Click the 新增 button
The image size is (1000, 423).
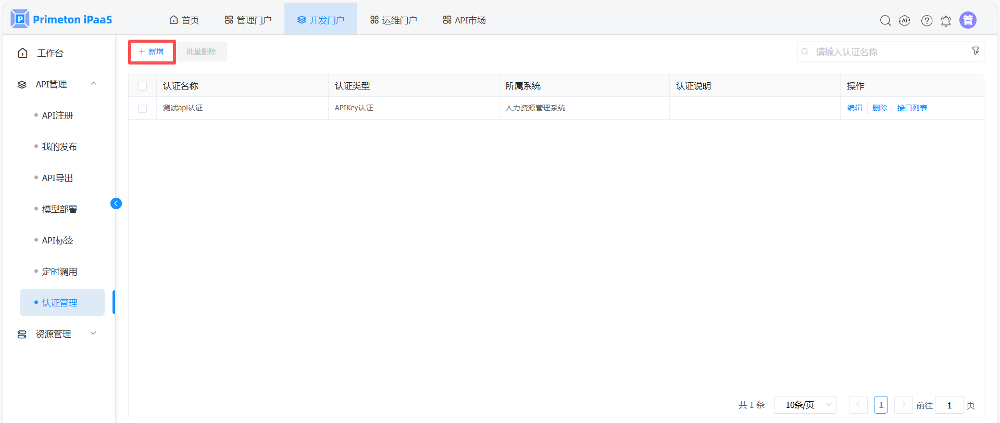coord(152,52)
